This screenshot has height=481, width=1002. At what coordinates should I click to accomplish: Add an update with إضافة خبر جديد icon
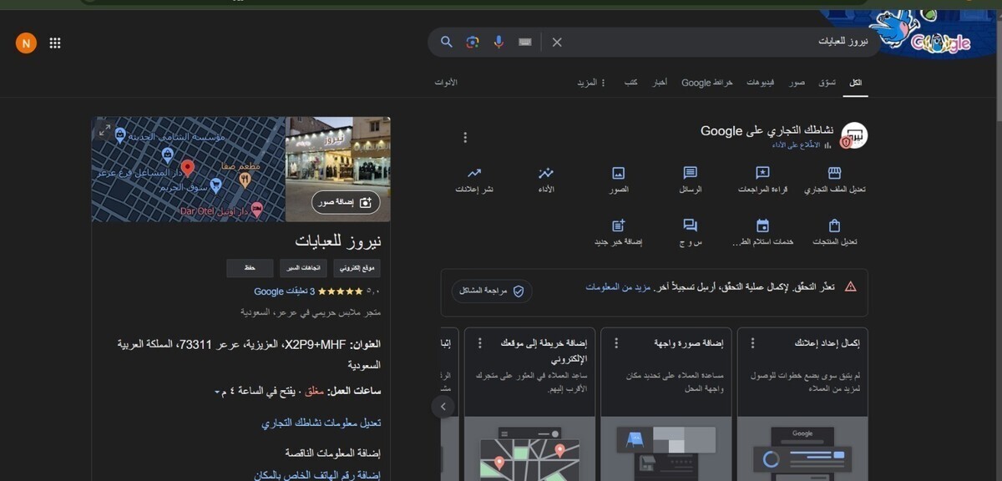point(619,224)
